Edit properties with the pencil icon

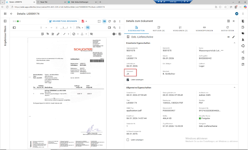pyautogui.click(x=234, y=37)
